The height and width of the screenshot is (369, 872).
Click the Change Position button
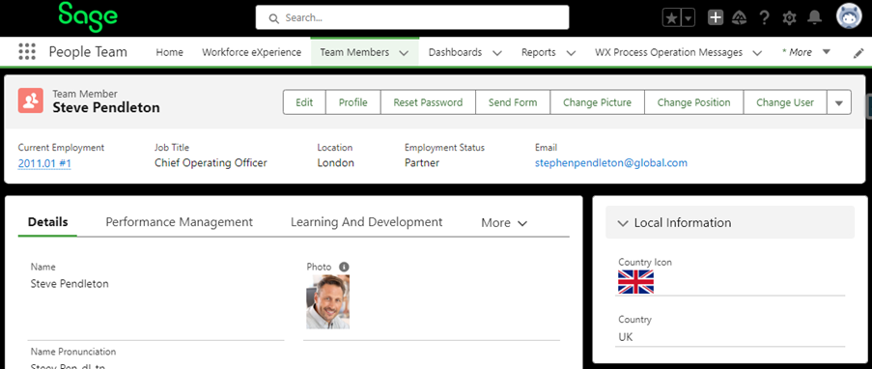[x=693, y=102]
